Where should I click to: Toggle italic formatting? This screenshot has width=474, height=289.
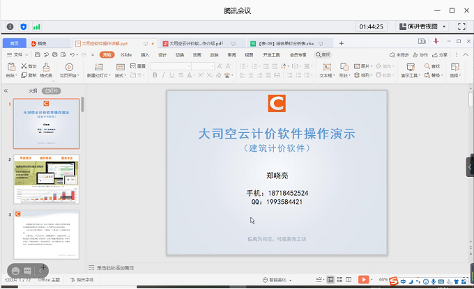tap(163, 75)
